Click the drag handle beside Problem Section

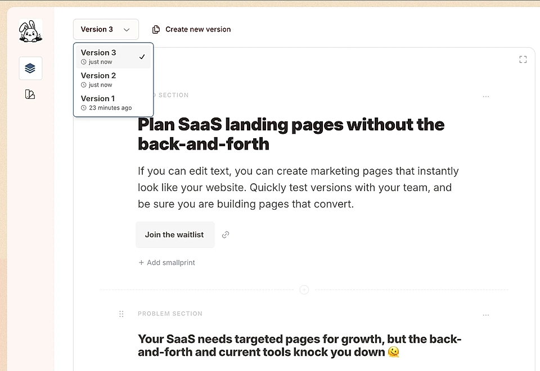tap(121, 314)
